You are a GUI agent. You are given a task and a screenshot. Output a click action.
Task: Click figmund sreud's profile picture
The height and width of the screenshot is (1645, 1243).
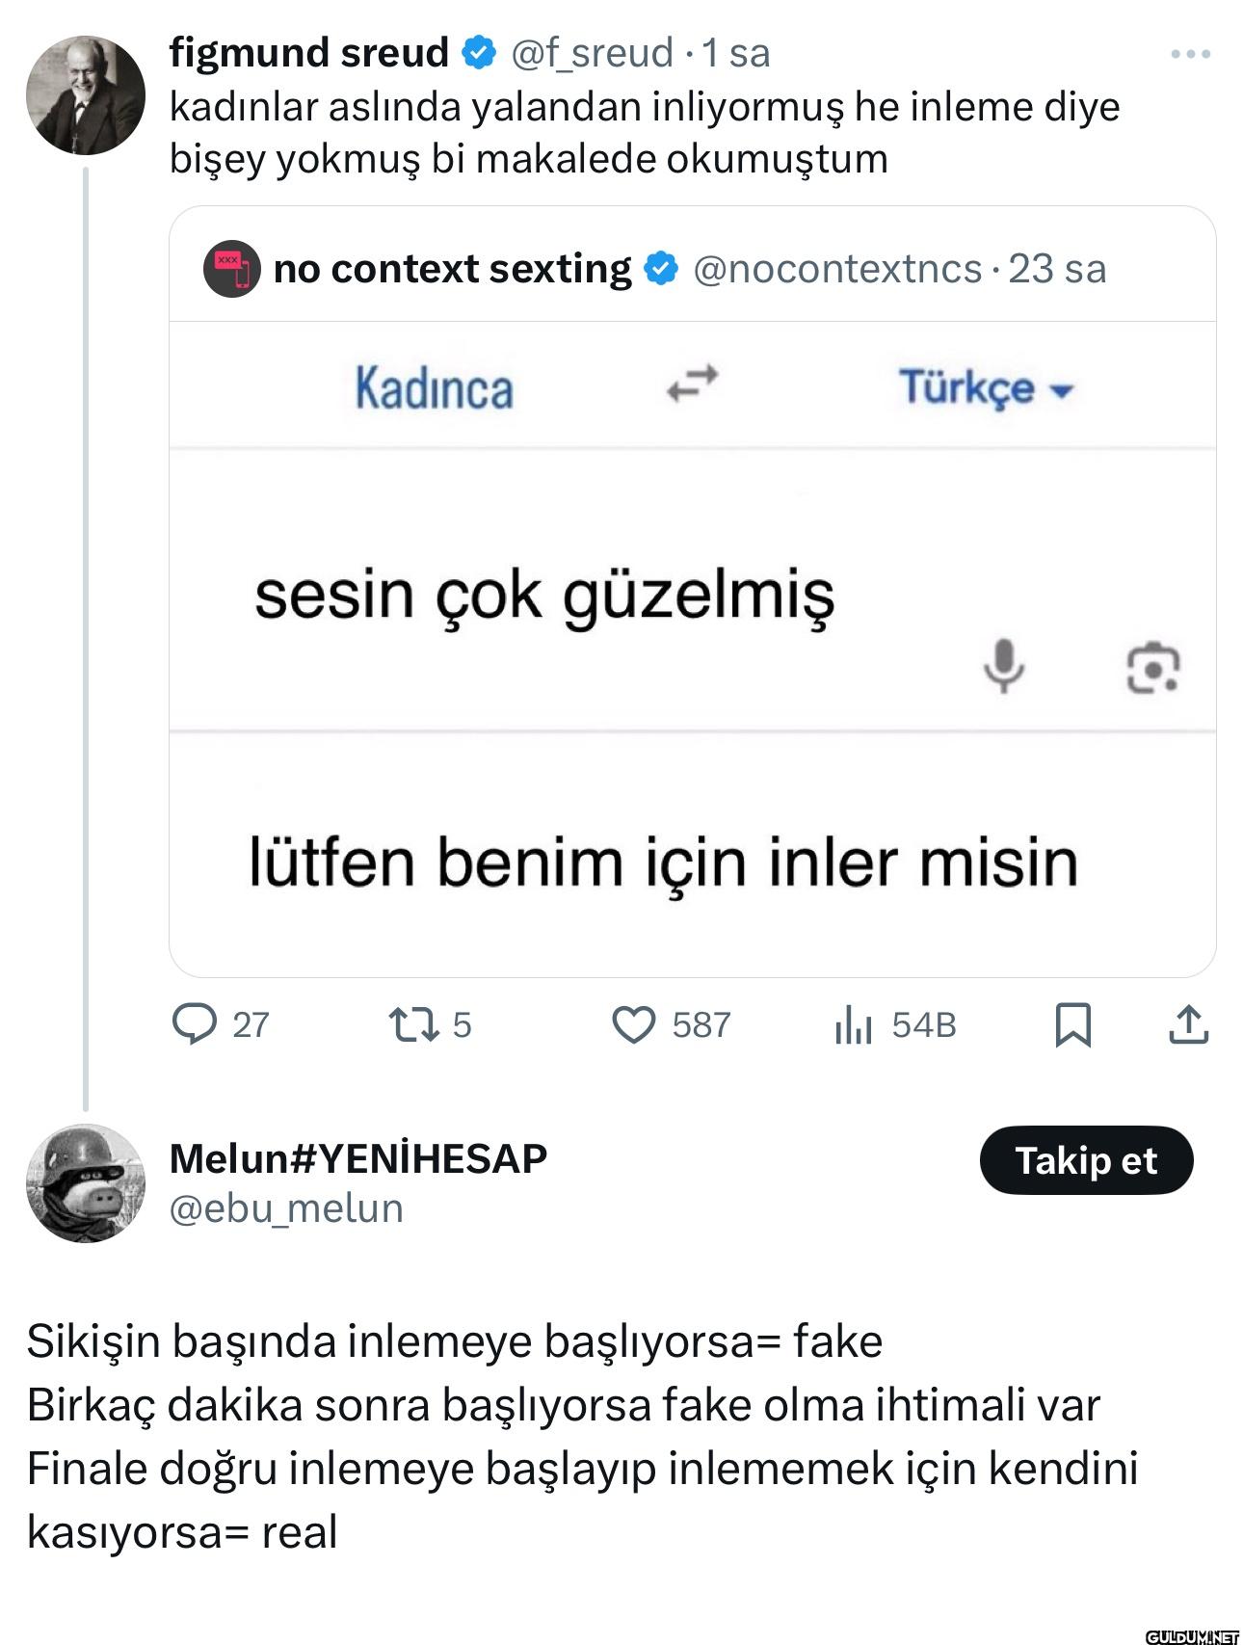86,95
